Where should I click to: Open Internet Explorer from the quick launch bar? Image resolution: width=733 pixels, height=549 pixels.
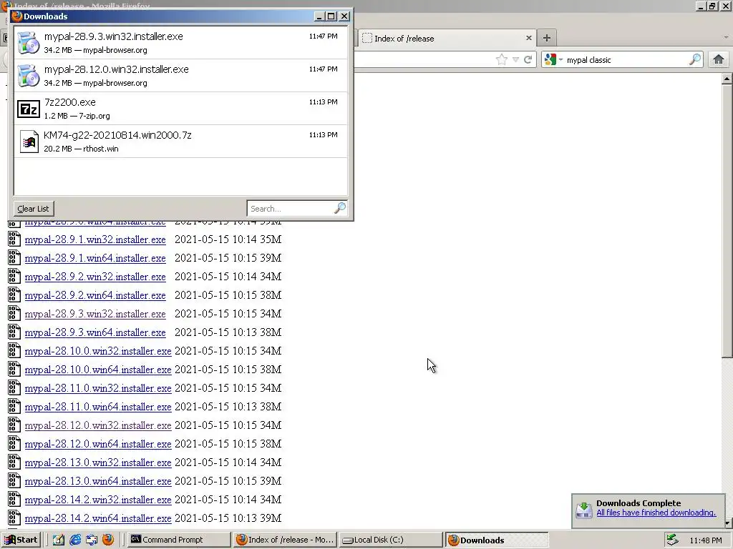(x=75, y=540)
